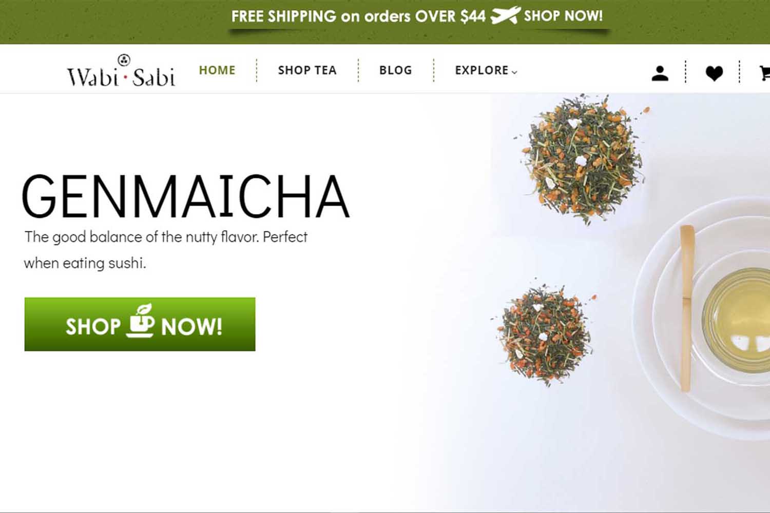
Task: Click the airplane icon in shipping banner
Action: (506, 15)
